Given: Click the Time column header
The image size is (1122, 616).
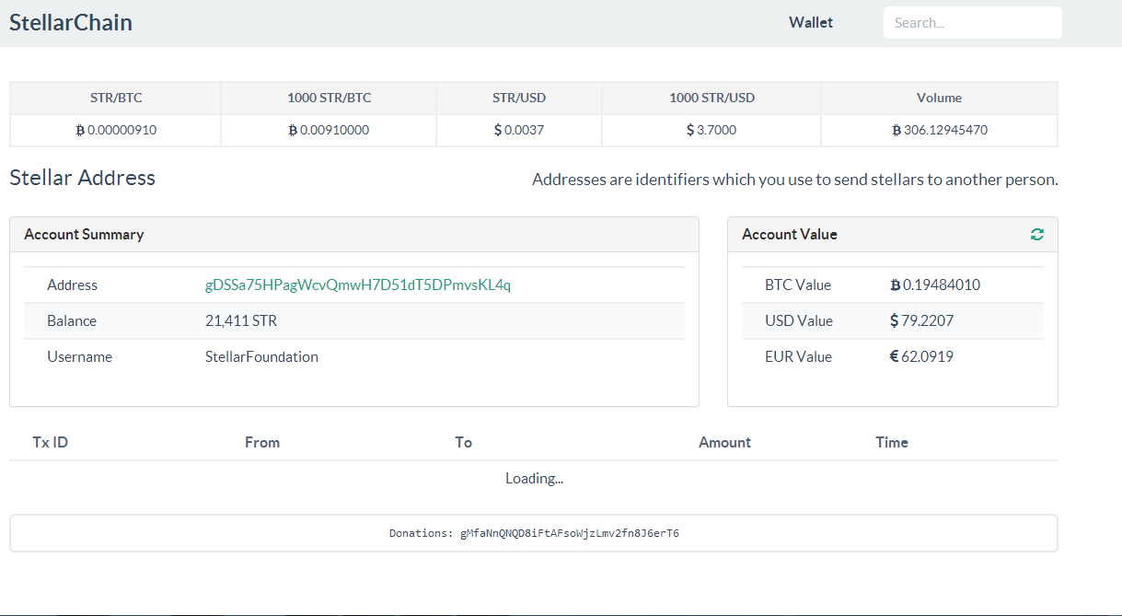Looking at the screenshot, I should pyautogui.click(x=891, y=443).
